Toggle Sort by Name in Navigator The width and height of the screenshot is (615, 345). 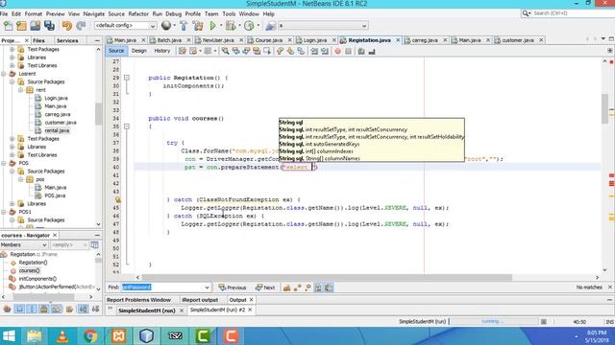coord(83,309)
